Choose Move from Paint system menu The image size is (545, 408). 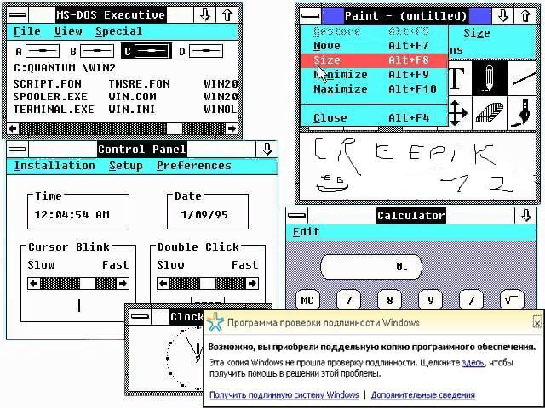pyautogui.click(x=374, y=45)
